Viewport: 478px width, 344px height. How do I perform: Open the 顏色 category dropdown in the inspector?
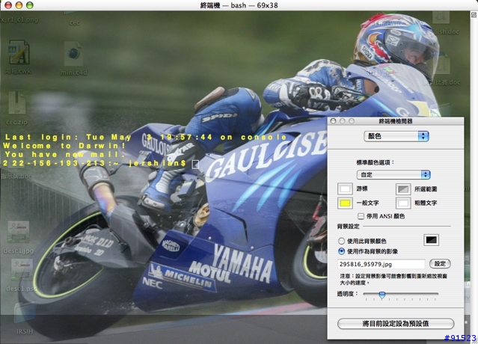[x=396, y=136]
